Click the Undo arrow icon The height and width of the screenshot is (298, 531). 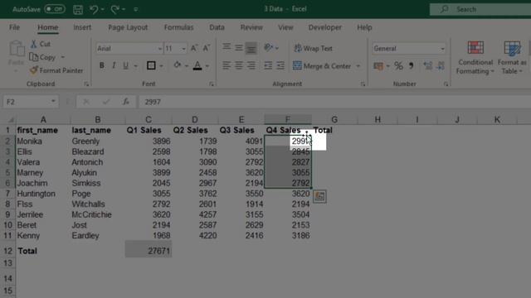point(94,9)
